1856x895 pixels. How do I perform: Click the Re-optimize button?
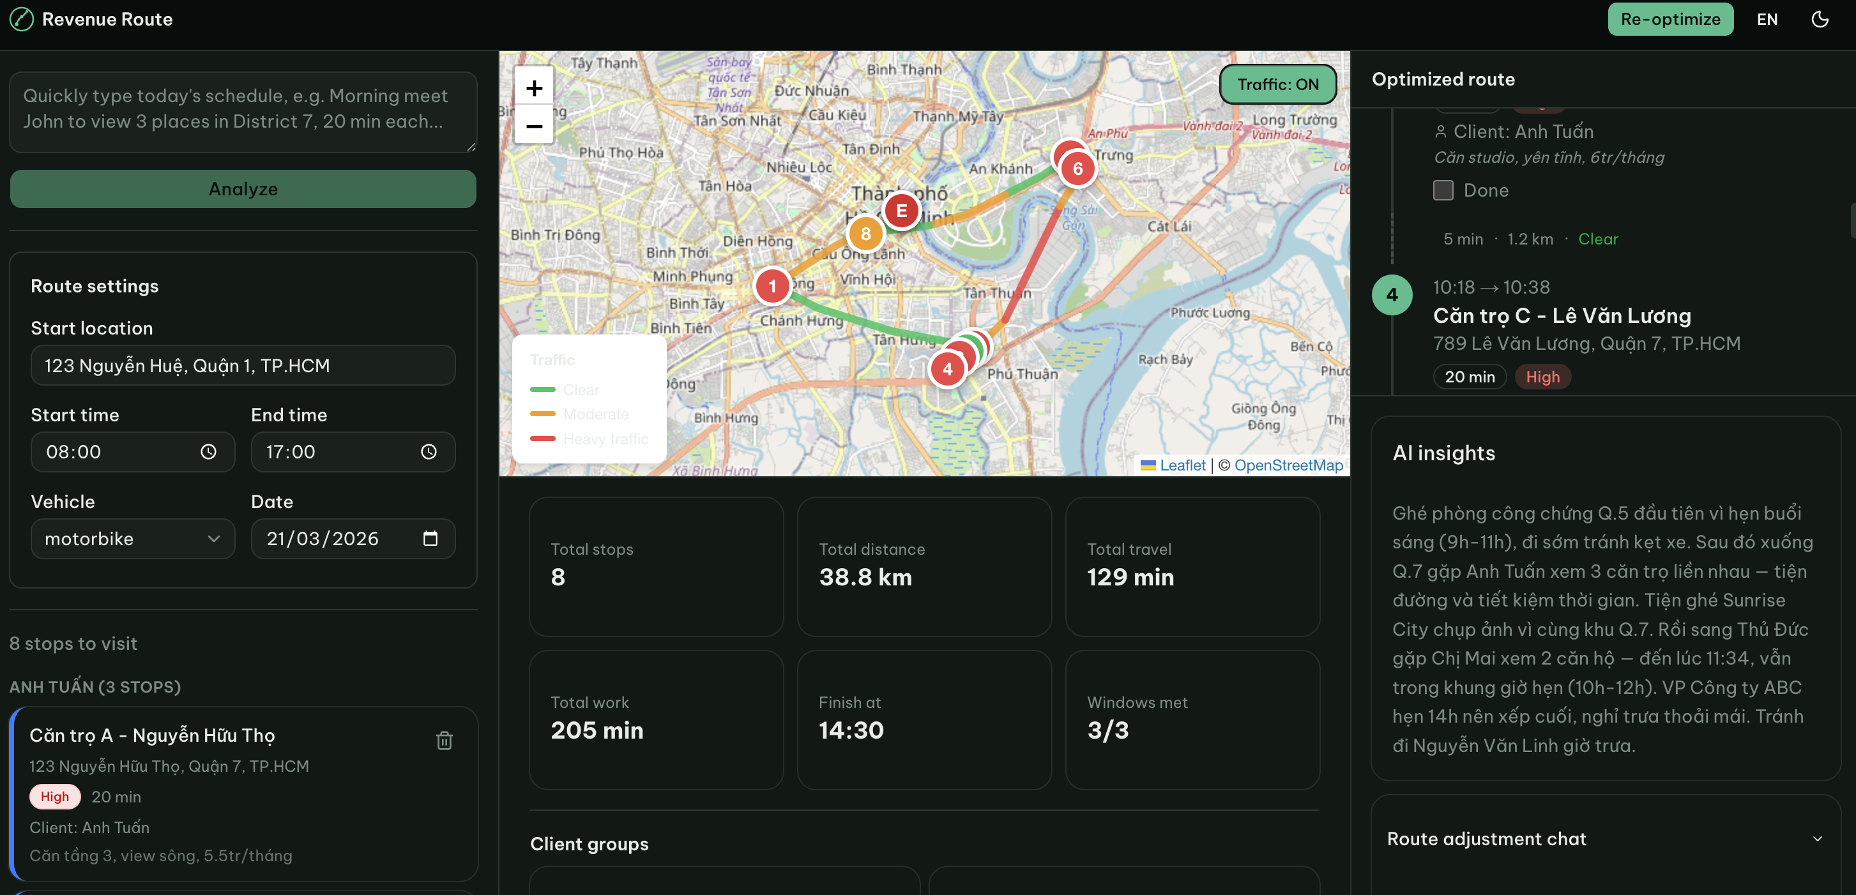pos(1670,19)
